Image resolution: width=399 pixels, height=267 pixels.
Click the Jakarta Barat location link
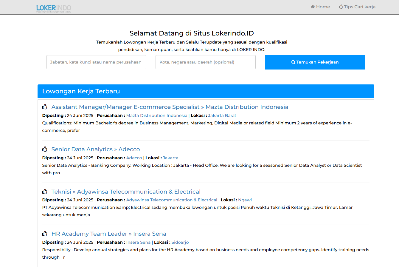222,115
